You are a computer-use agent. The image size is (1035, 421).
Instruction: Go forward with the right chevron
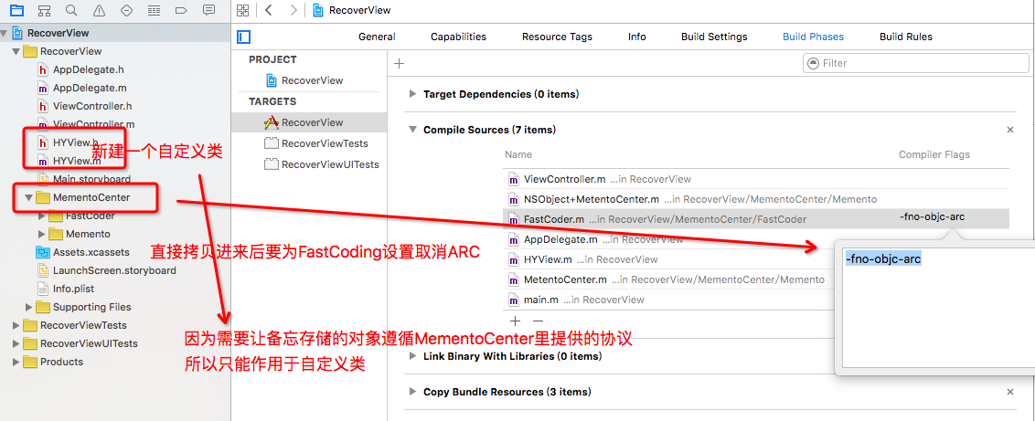click(x=293, y=10)
